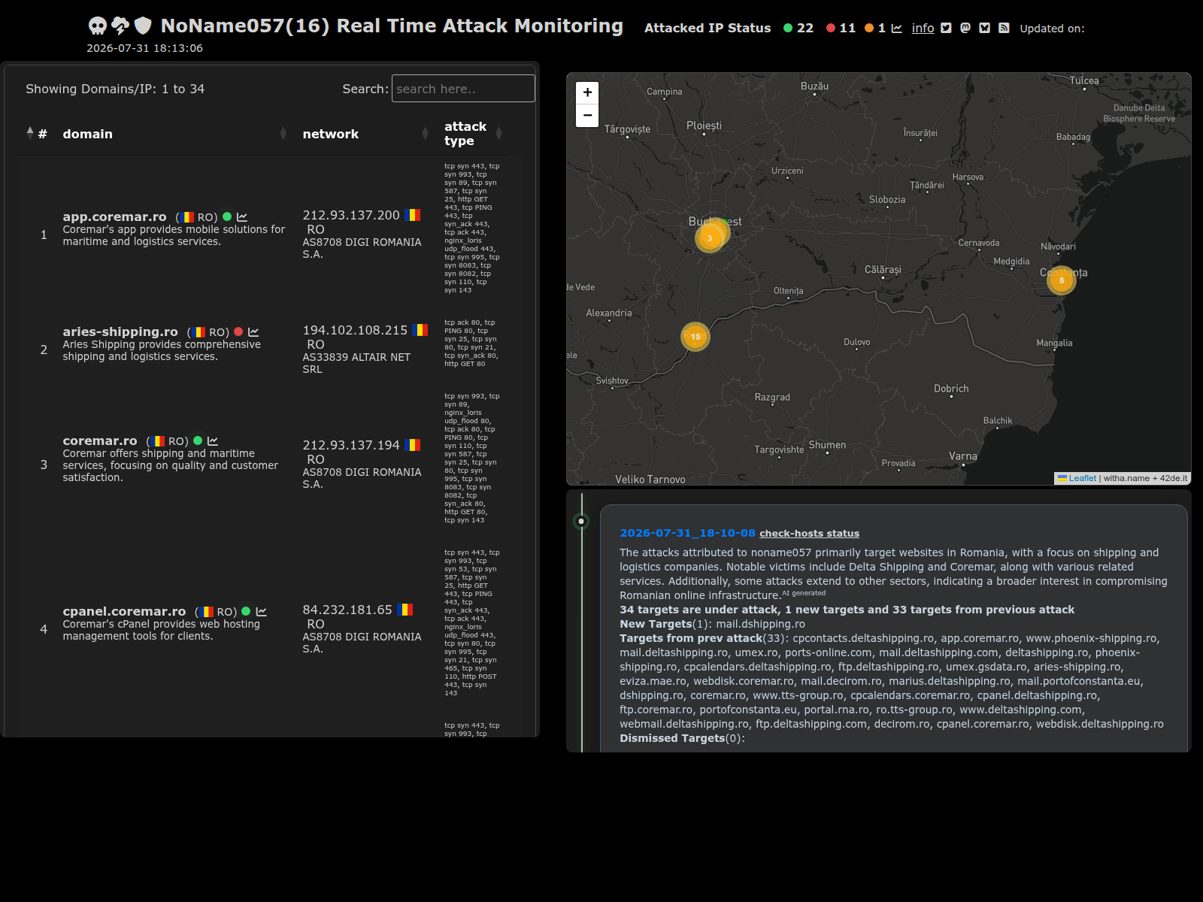Click the red count 11 in header
Image resolution: width=1203 pixels, height=902 pixels.
pyautogui.click(x=847, y=28)
